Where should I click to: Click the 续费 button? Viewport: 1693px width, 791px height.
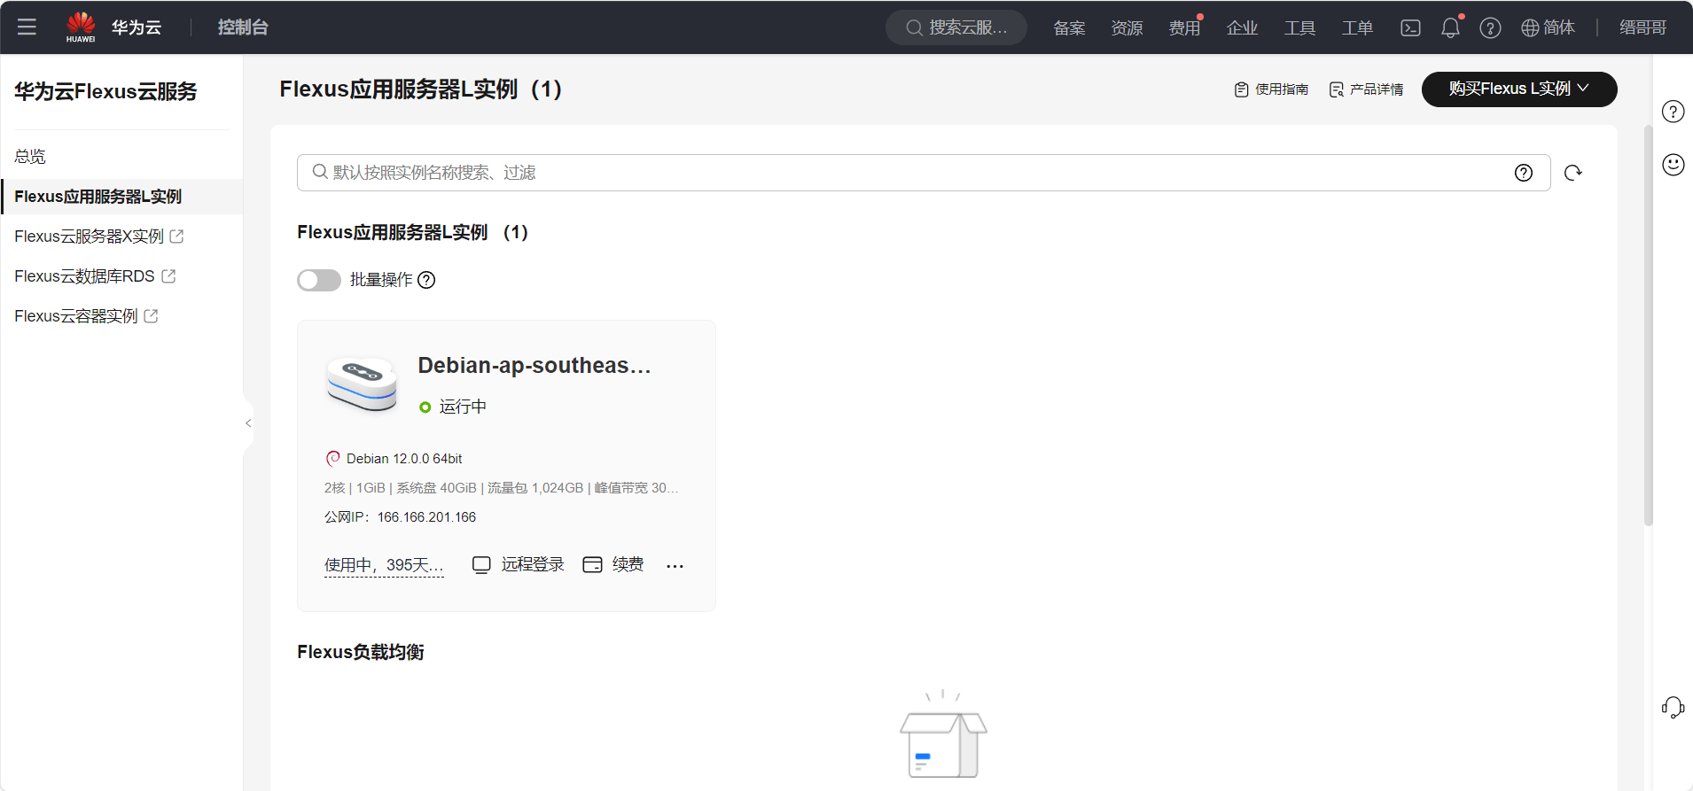(628, 564)
